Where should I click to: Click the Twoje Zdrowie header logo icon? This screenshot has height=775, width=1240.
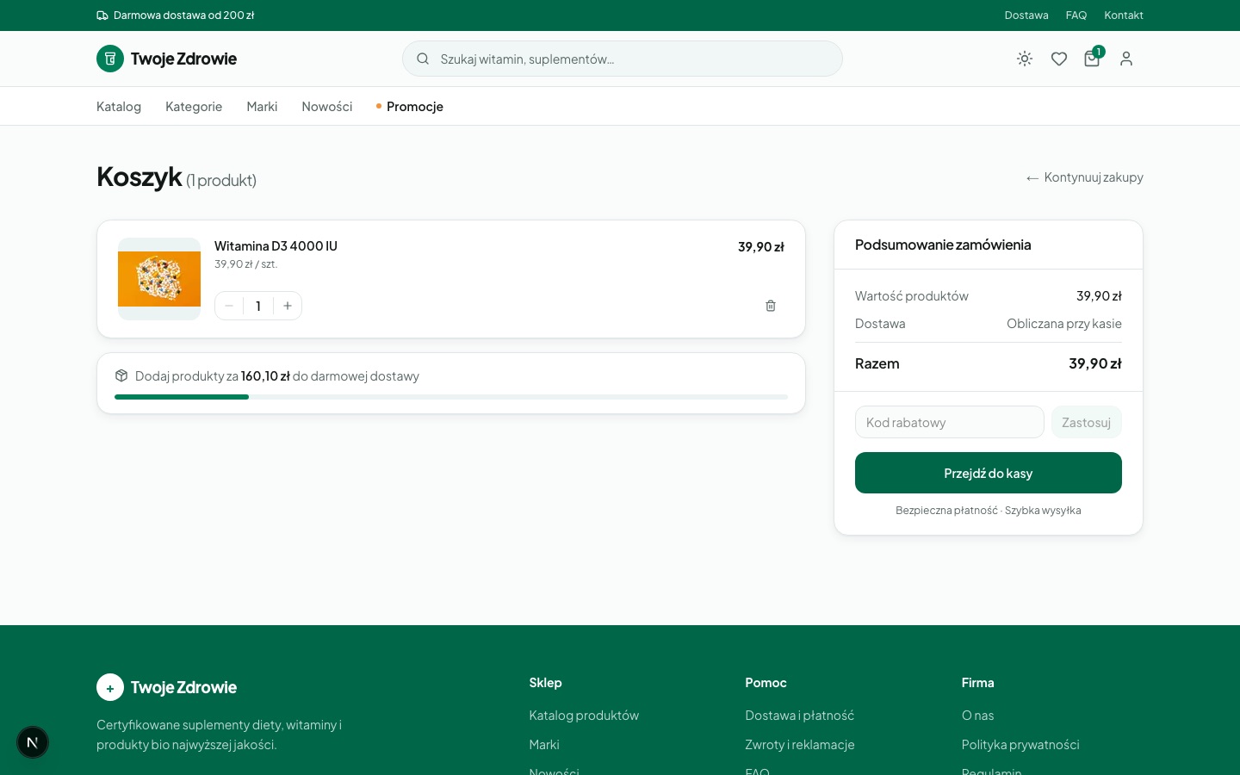tap(110, 59)
